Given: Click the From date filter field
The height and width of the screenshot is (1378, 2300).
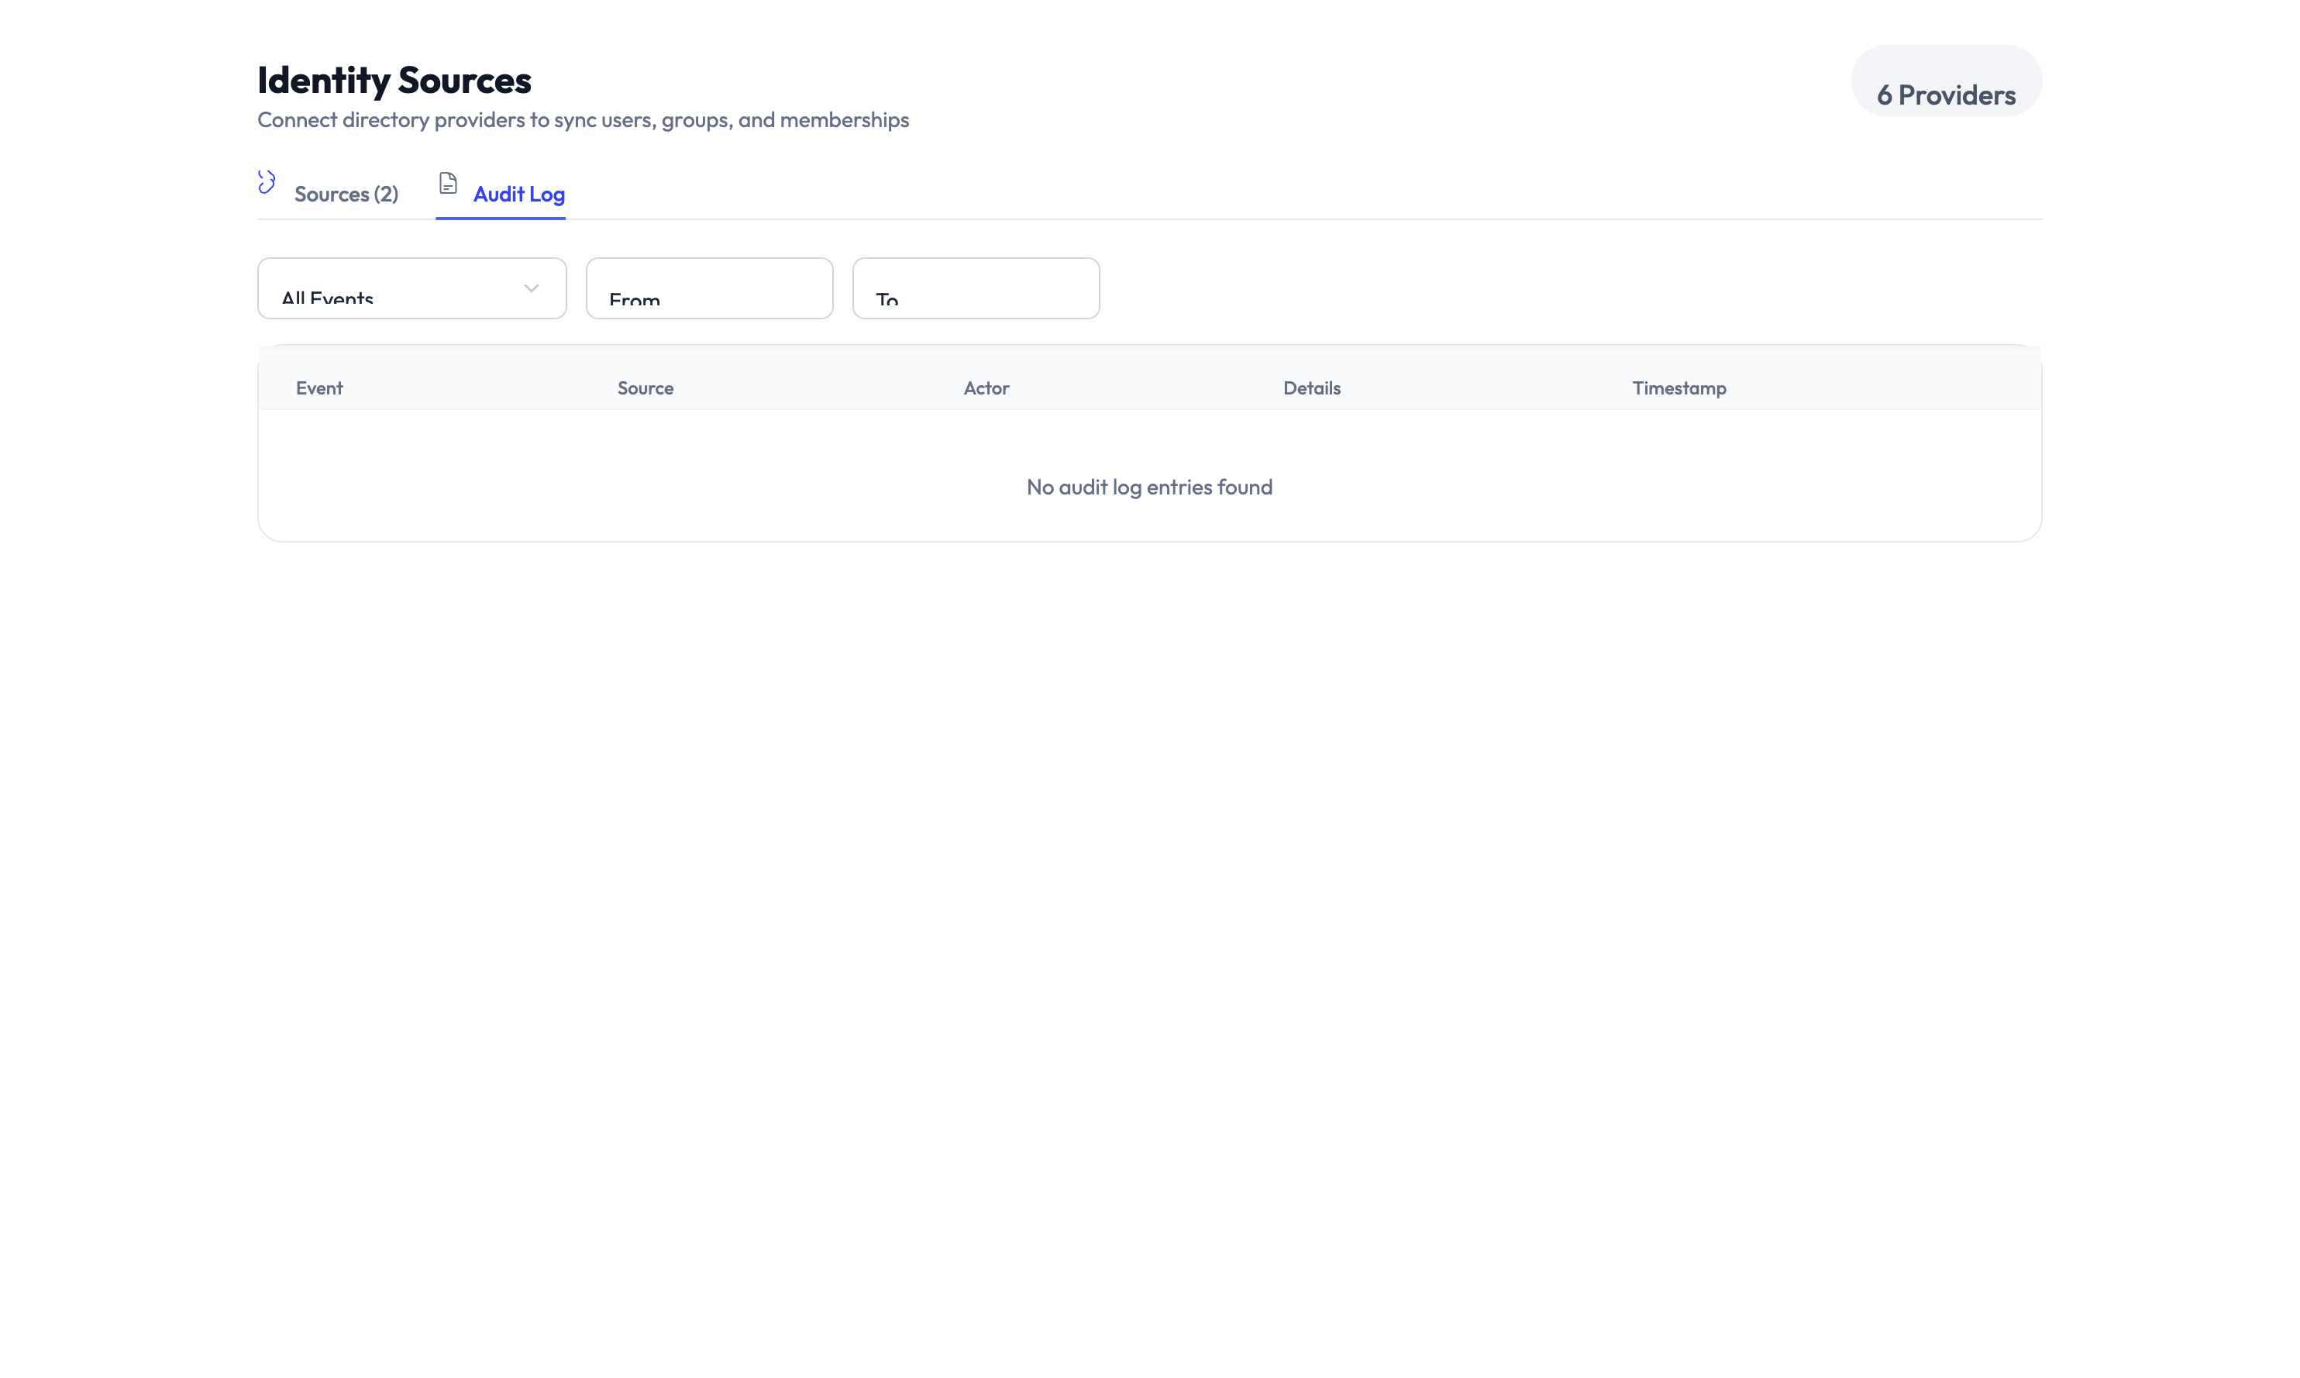Looking at the screenshot, I should coord(708,289).
